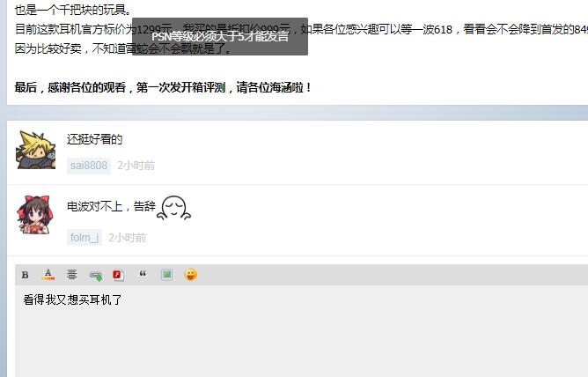Open the font color picker icon

(48, 275)
